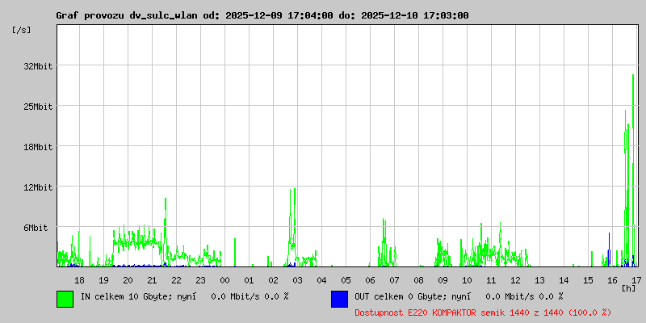Click the 22 hour marker on the time axis
The height and width of the screenshot is (323, 646).
point(176,279)
